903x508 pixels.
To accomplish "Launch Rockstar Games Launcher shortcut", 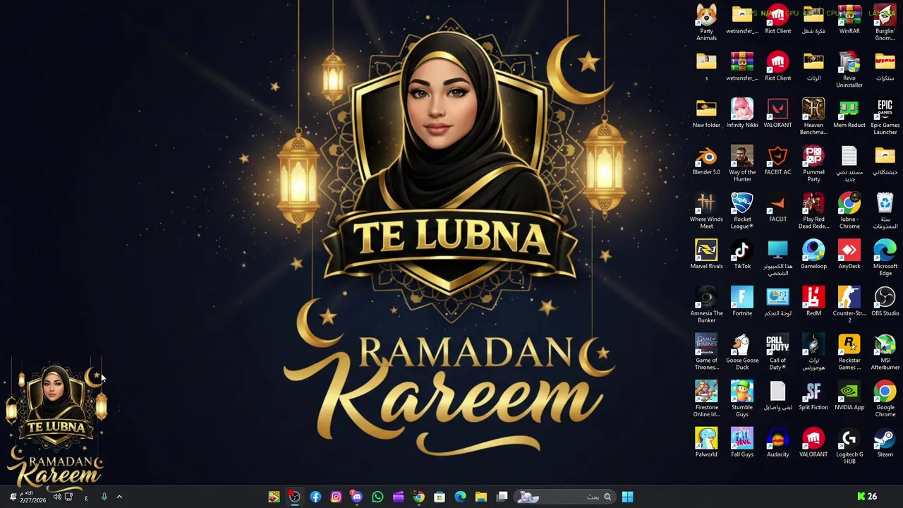I will [849, 352].
